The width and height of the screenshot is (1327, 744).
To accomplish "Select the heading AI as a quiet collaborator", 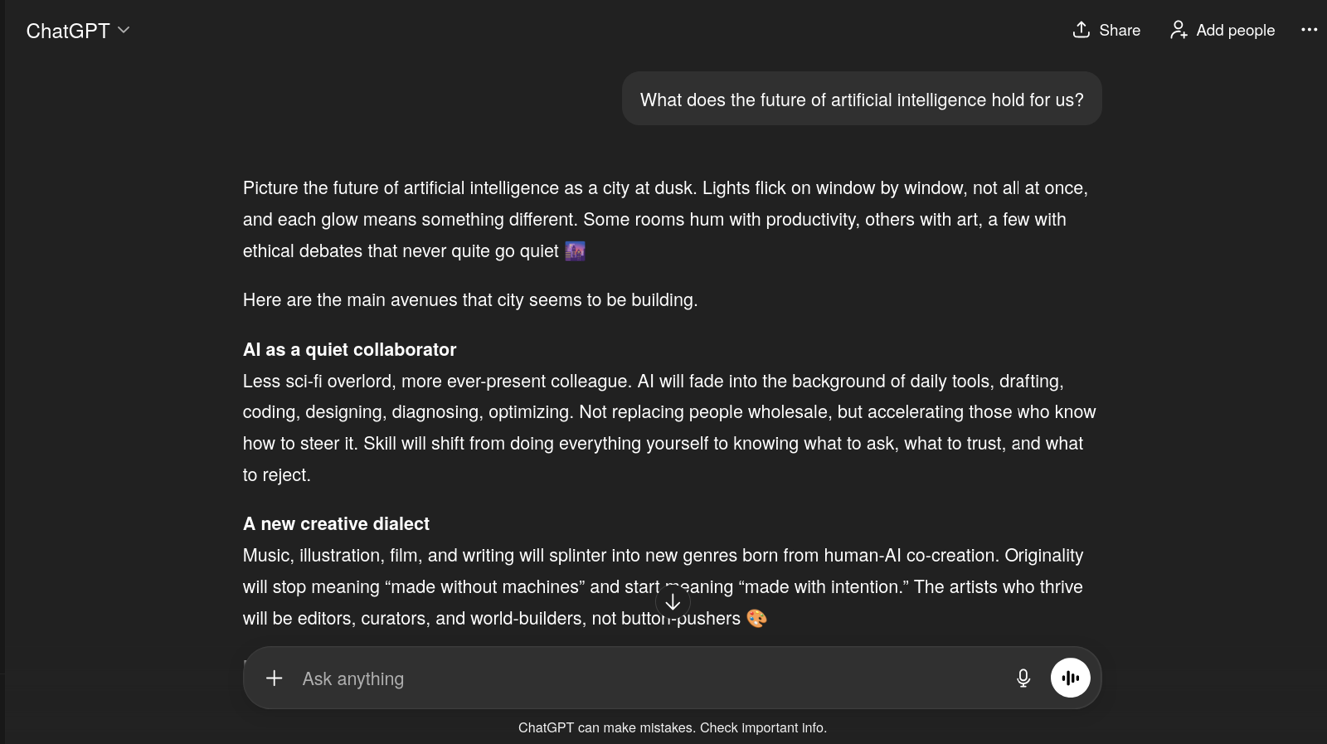I will [349, 349].
